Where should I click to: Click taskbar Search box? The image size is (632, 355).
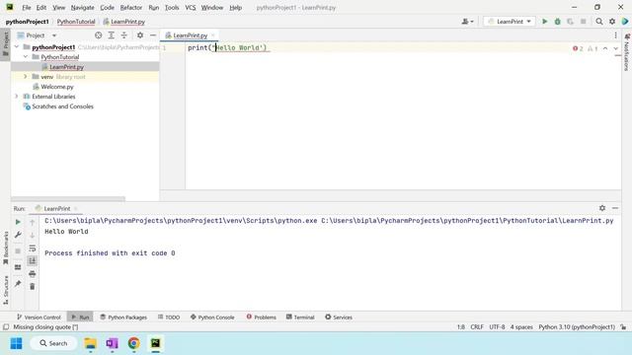point(53,343)
